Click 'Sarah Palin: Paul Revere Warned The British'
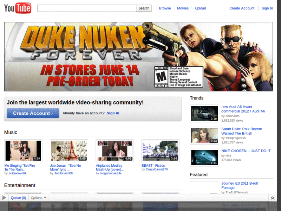Viewport: 281px width, 211px height. tap(242, 131)
